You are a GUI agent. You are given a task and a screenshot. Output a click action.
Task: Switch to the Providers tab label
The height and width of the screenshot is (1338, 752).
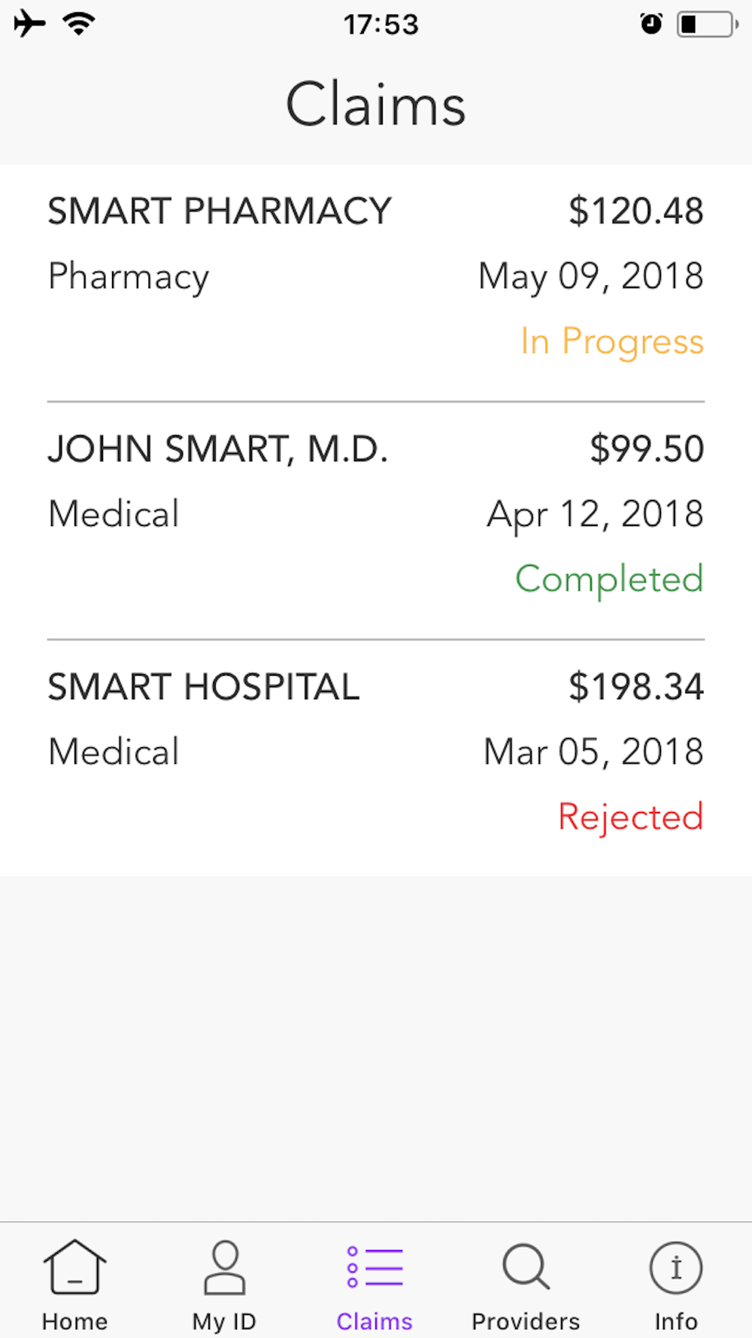pyautogui.click(x=526, y=1321)
